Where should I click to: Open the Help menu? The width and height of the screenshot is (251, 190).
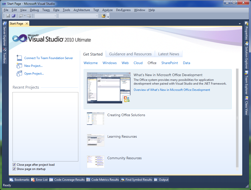[x=152, y=10]
